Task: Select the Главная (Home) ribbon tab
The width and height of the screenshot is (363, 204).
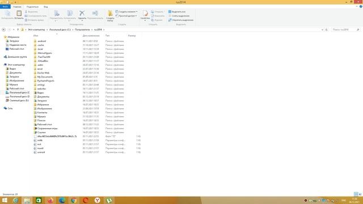Action: [17, 7]
